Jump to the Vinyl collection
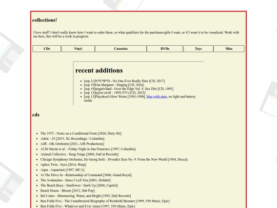This screenshot has width=277, height=208. pyautogui.click(x=78, y=49)
